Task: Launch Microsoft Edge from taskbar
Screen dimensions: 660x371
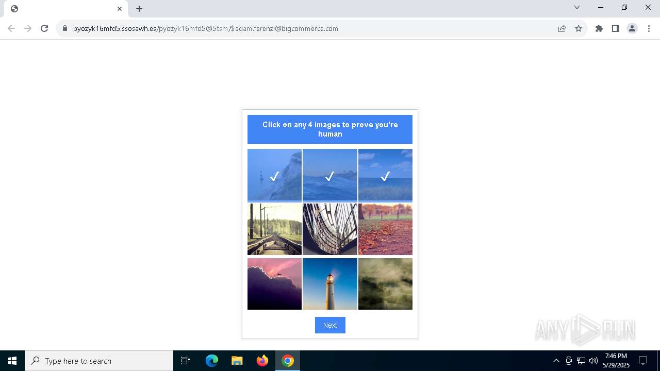Action: coord(212,361)
